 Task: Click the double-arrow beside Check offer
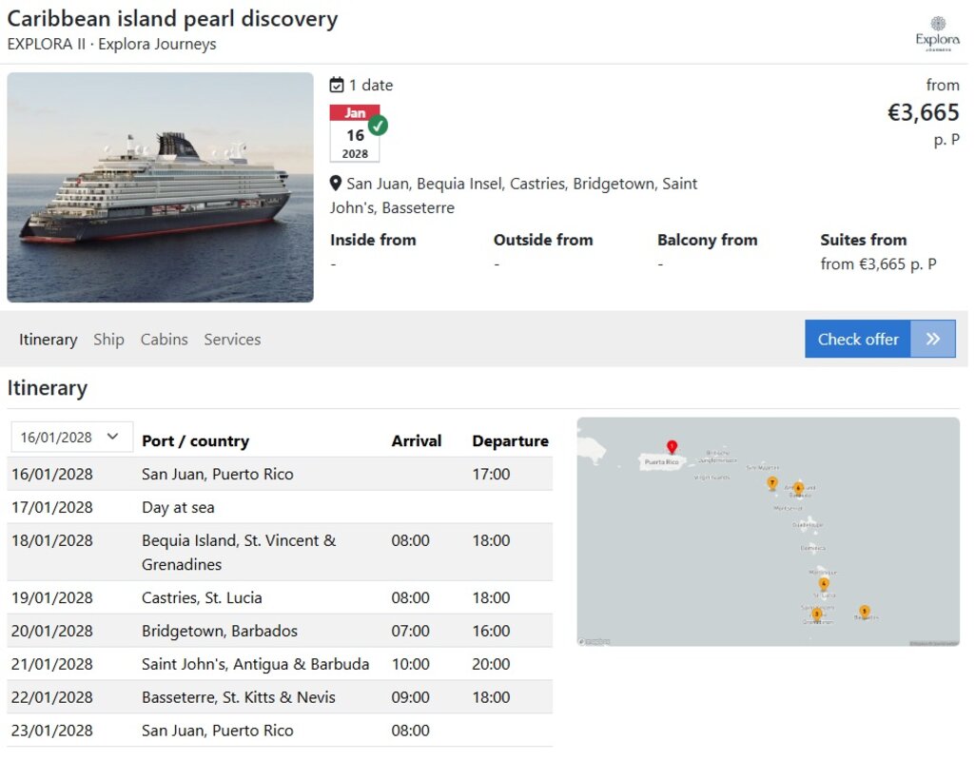[x=933, y=339]
